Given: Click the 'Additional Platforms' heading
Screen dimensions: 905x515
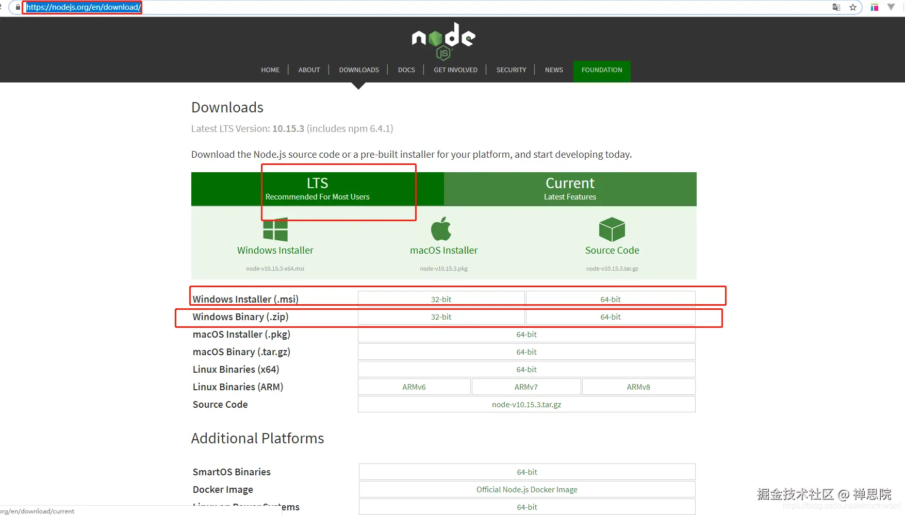Looking at the screenshot, I should click(x=258, y=438).
